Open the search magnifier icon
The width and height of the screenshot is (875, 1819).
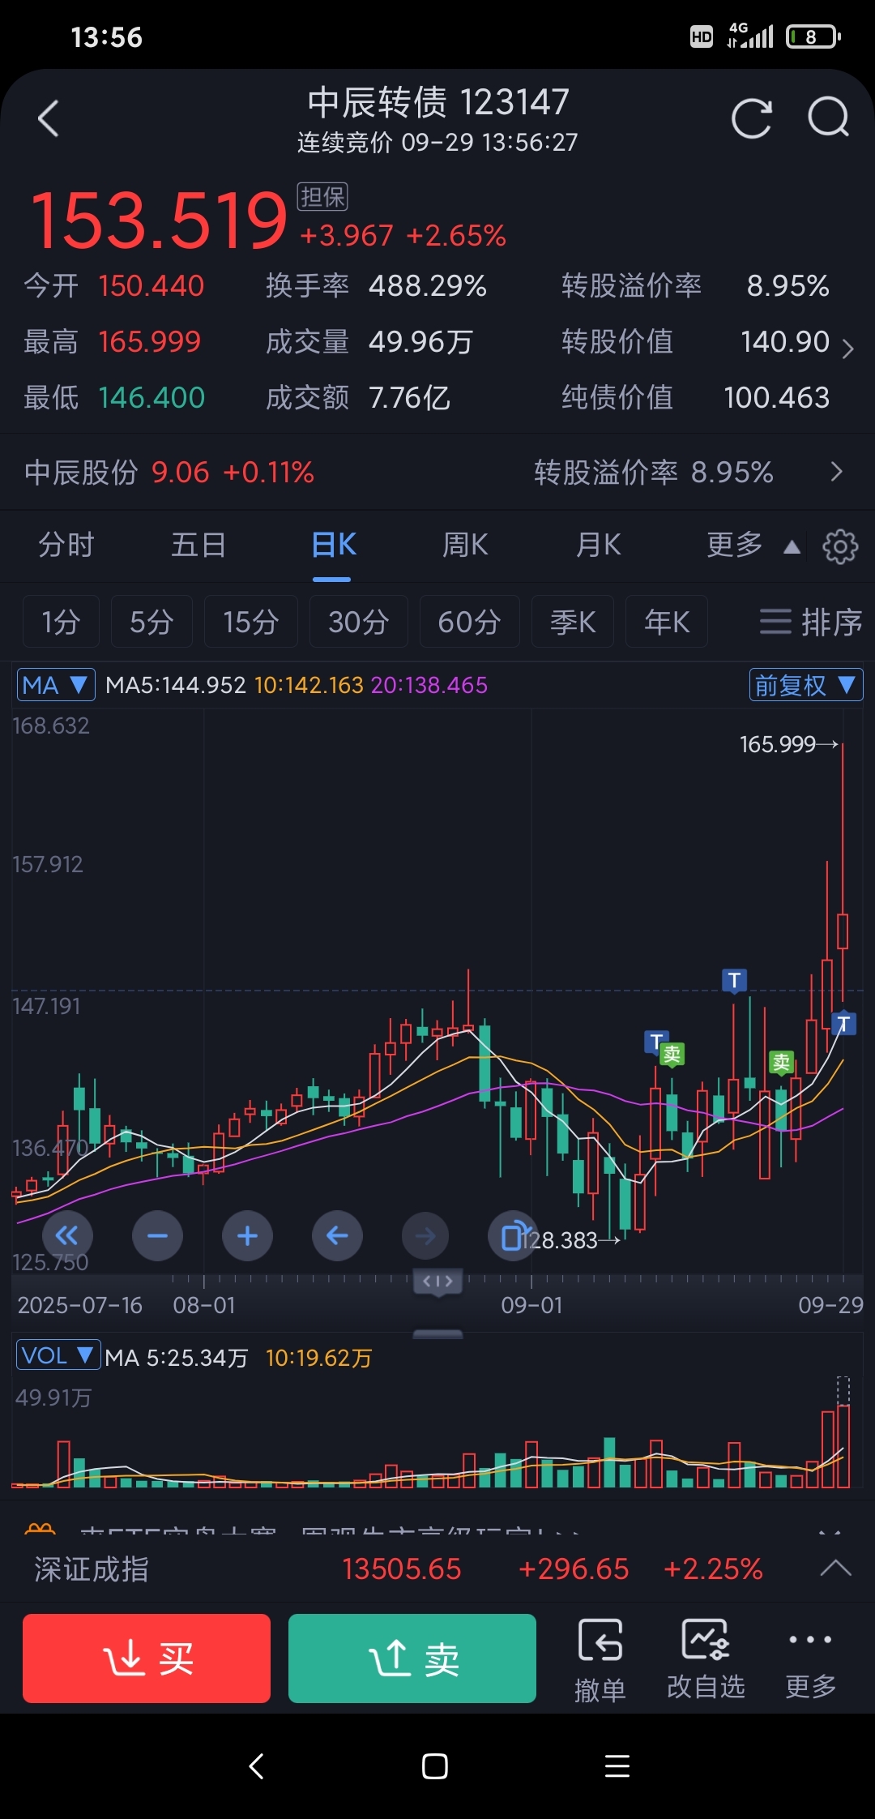pyautogui.click(x=828, y=118)
